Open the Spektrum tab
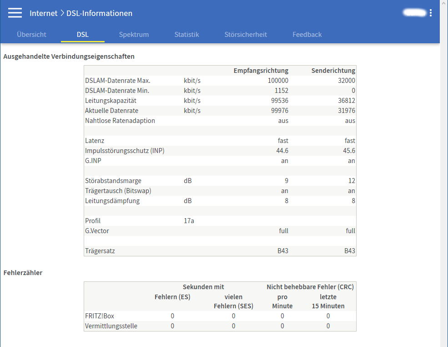Viewport: 448px width, 347px height. (x=134, y=35)
